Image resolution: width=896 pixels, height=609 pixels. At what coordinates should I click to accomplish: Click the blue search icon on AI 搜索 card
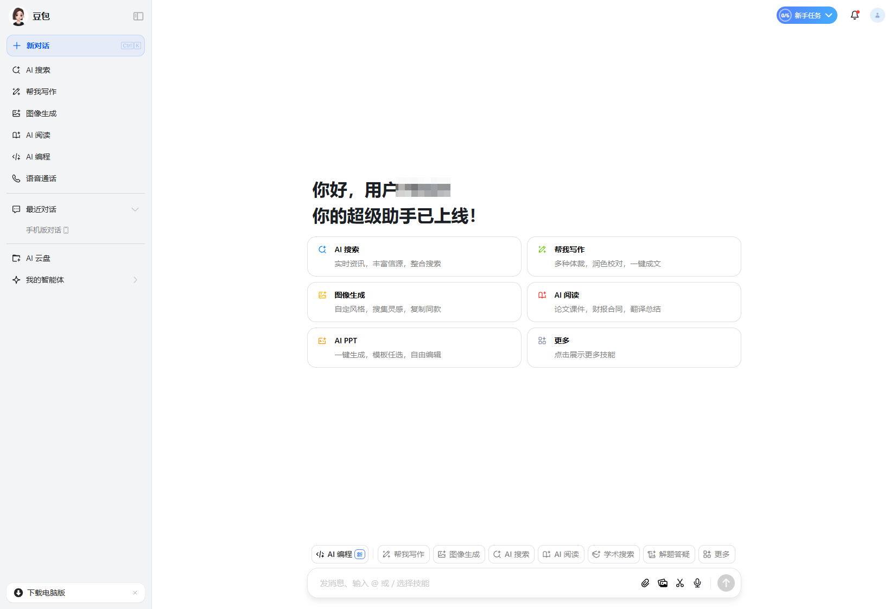click(322, 249)
